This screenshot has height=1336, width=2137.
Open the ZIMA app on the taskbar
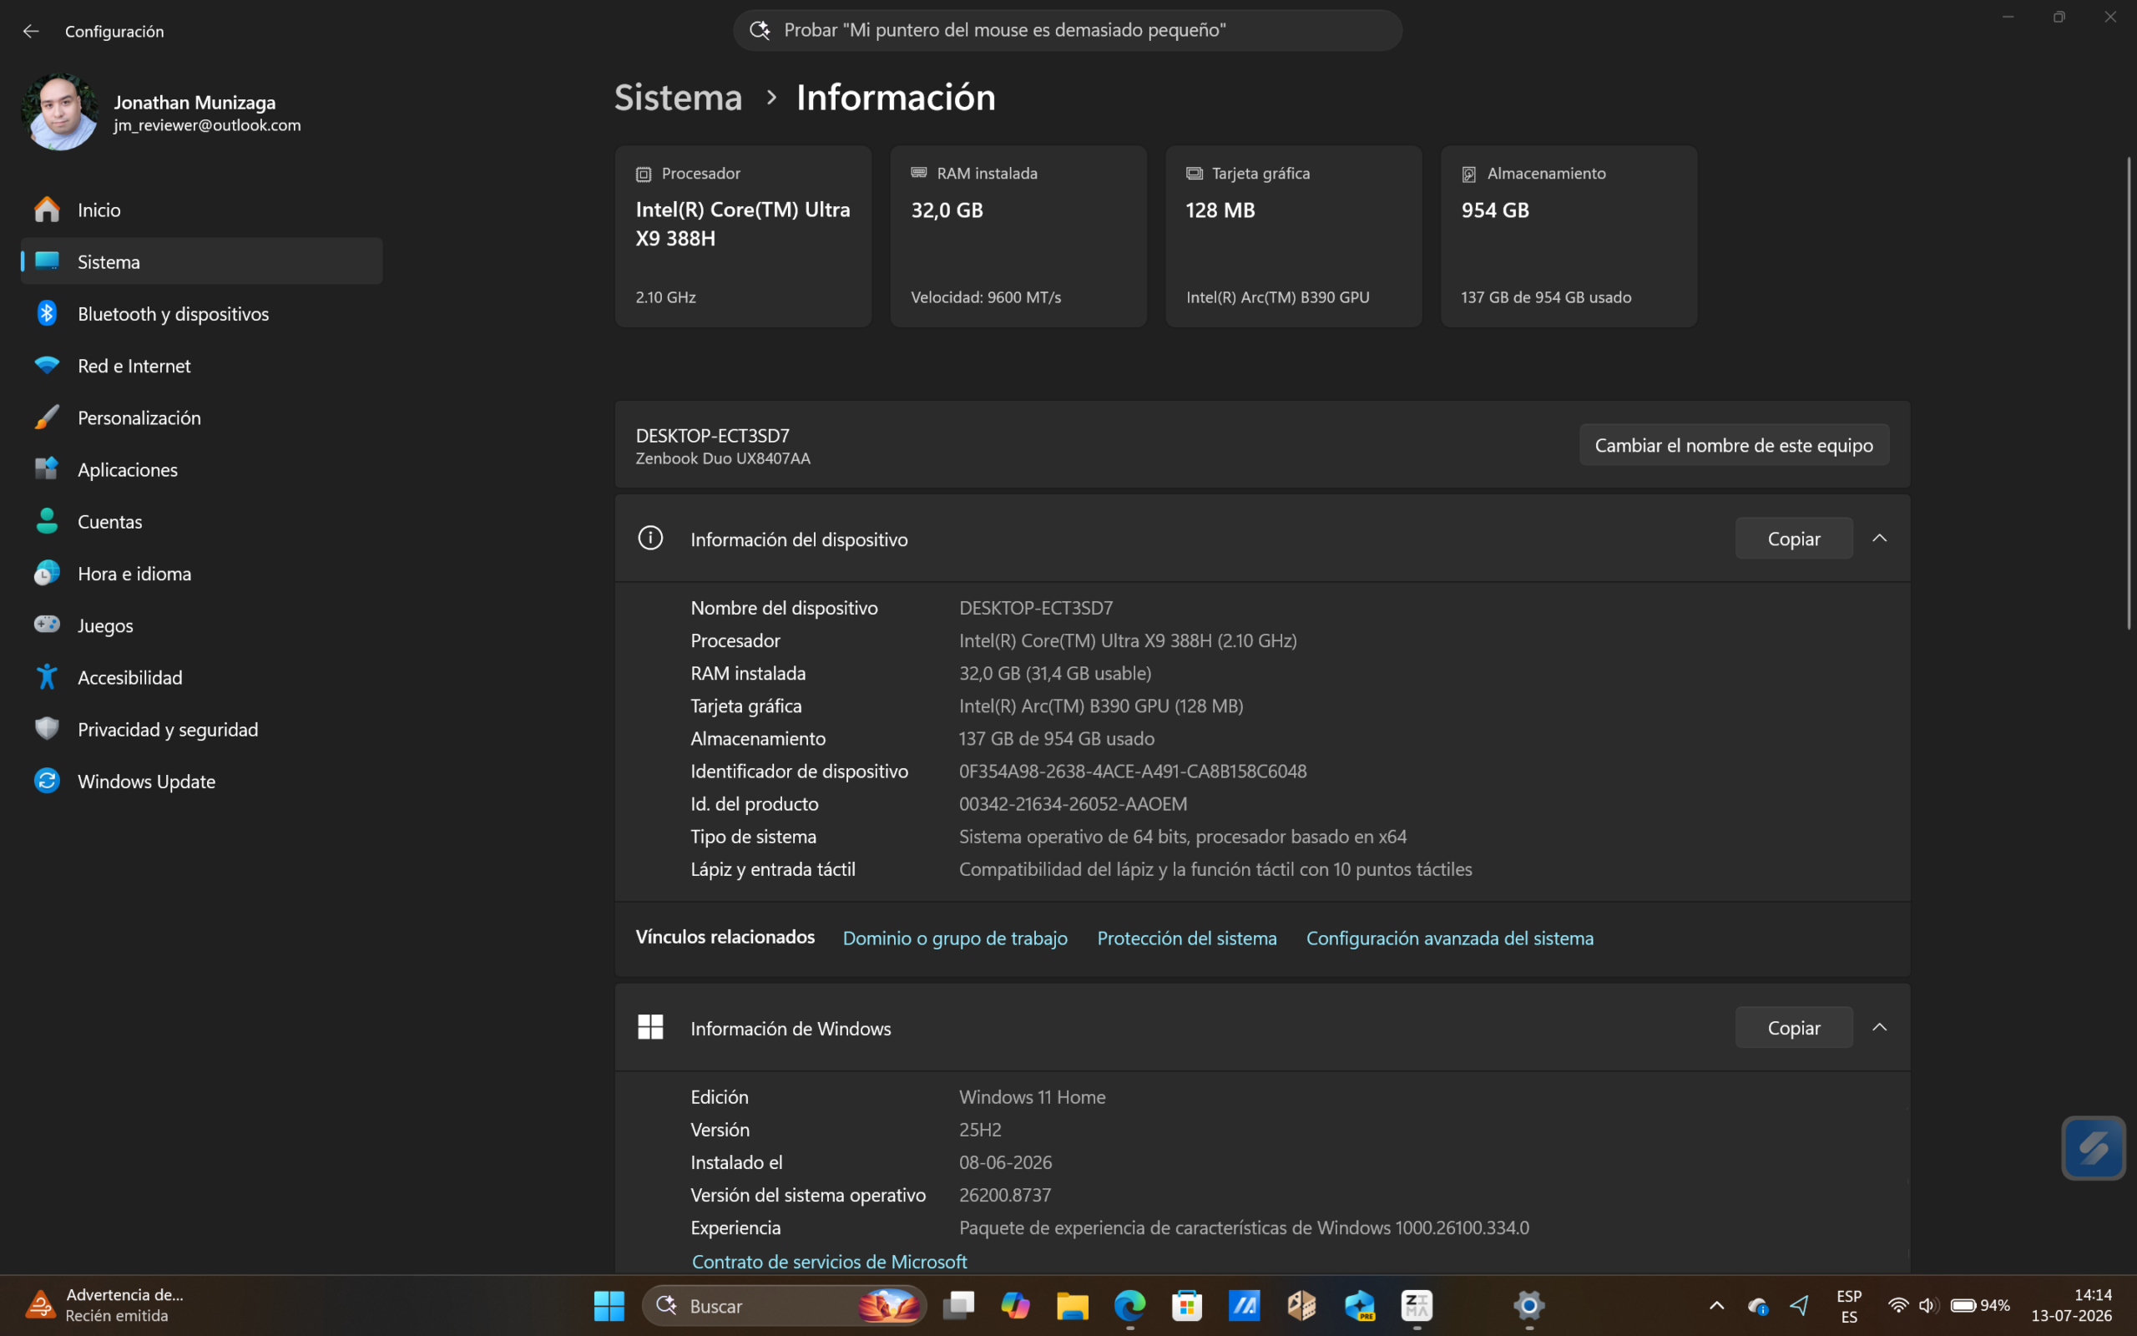point(1417,1306)
